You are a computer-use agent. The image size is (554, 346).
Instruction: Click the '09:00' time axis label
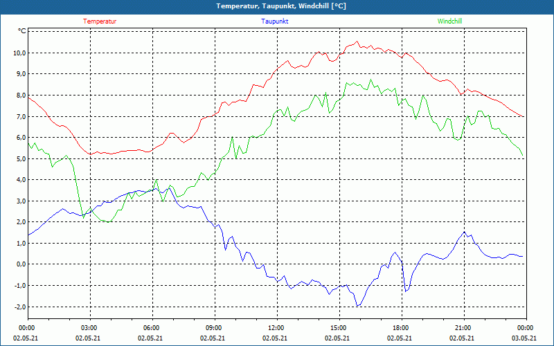tap(213, 328)
